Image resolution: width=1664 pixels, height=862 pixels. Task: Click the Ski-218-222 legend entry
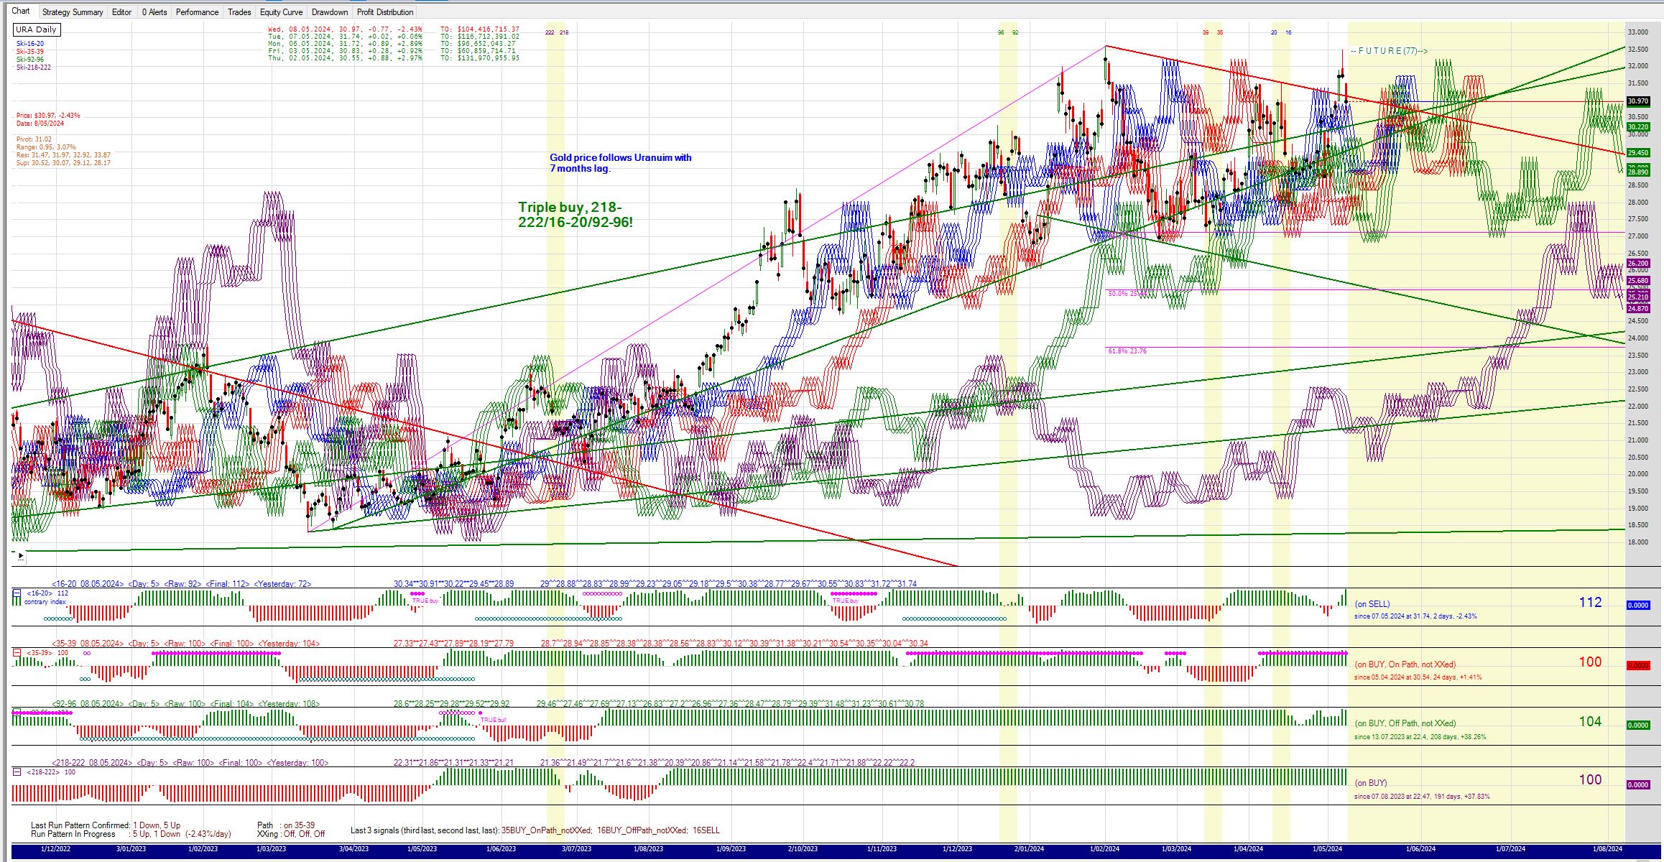34,68
